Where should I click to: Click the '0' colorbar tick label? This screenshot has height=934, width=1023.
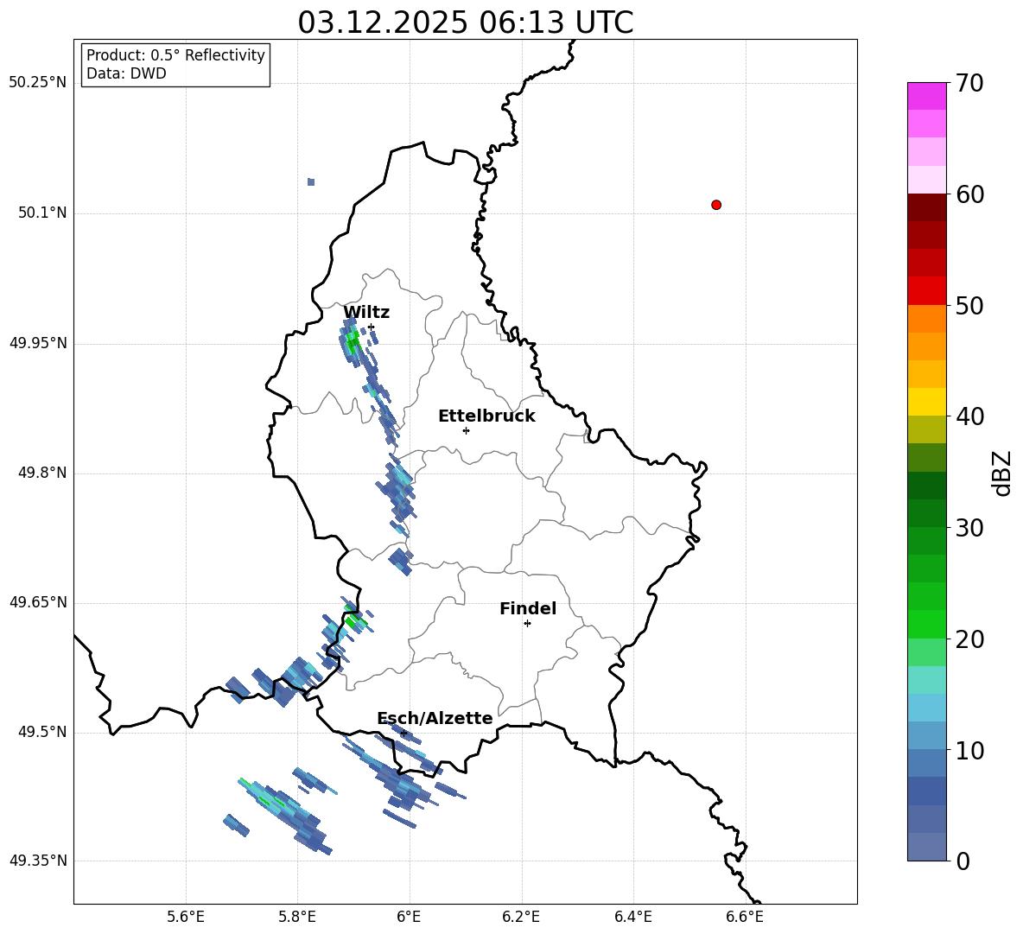click(x=963, y=861)
